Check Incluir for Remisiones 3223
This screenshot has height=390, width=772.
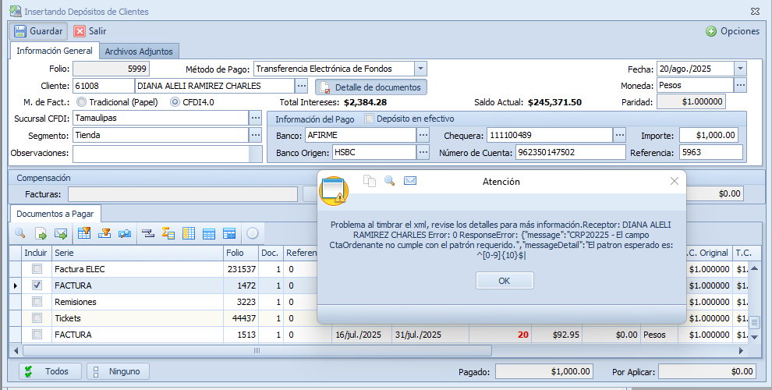click(37, 301)
